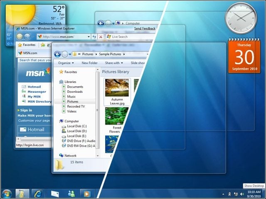
Task: Launch Windows Media Player from taskbar
Action: point(86,194)
